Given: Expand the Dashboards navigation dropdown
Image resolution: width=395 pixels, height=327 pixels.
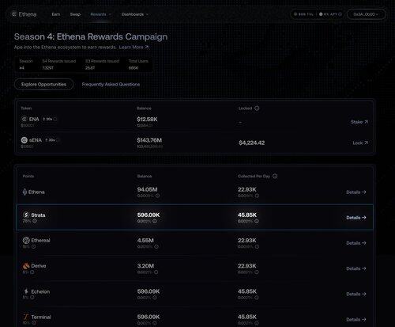Looking at the screenshot, I should 134,14.
